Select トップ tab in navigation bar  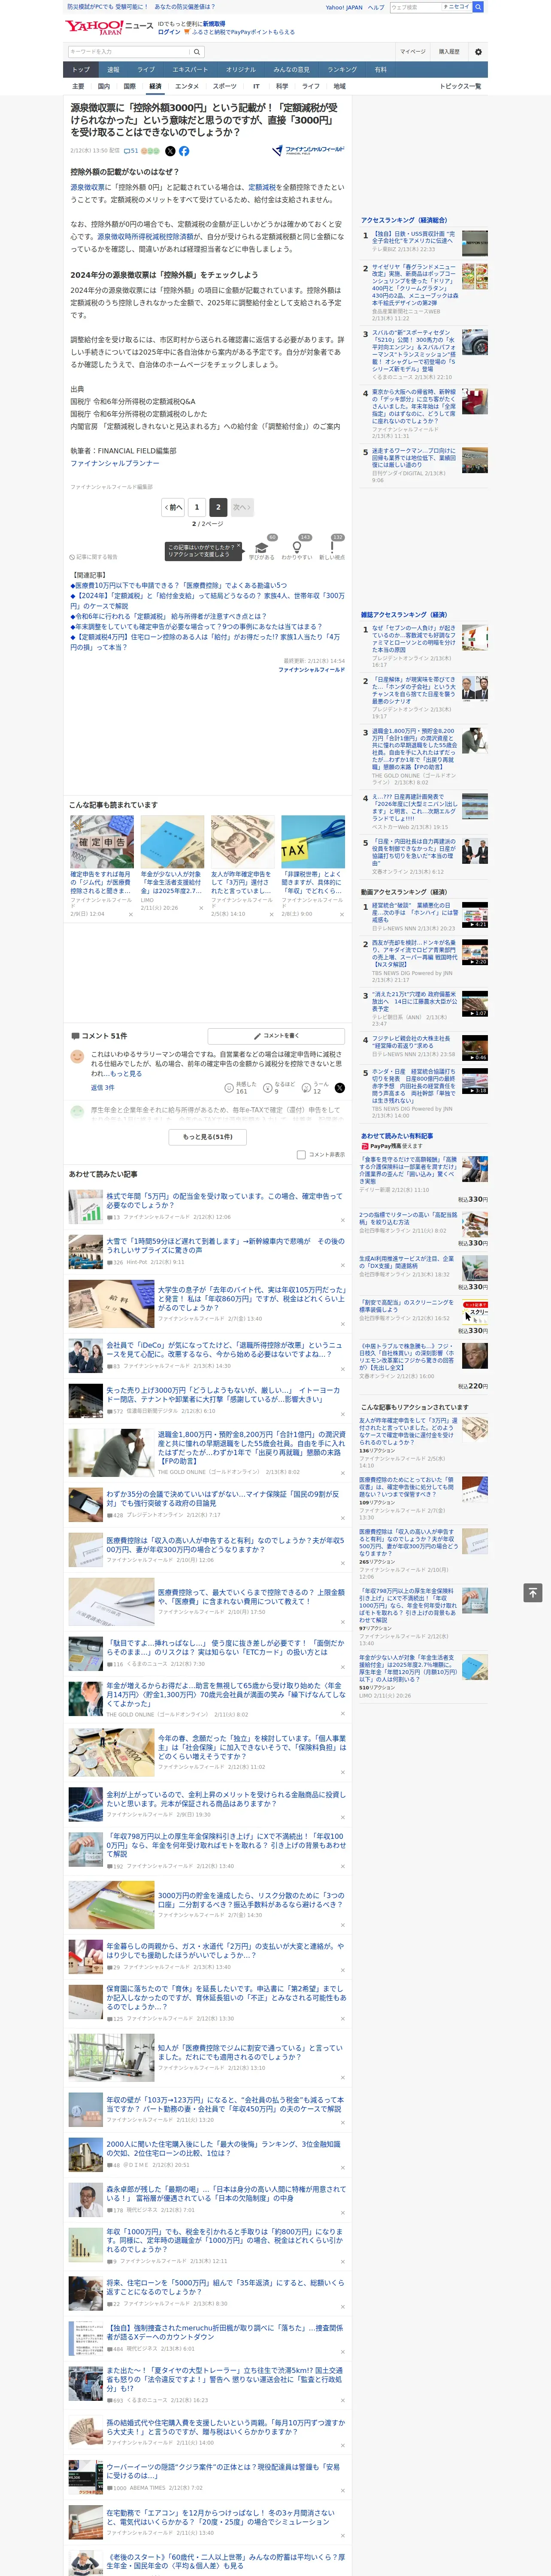click(x=81, y=70)
